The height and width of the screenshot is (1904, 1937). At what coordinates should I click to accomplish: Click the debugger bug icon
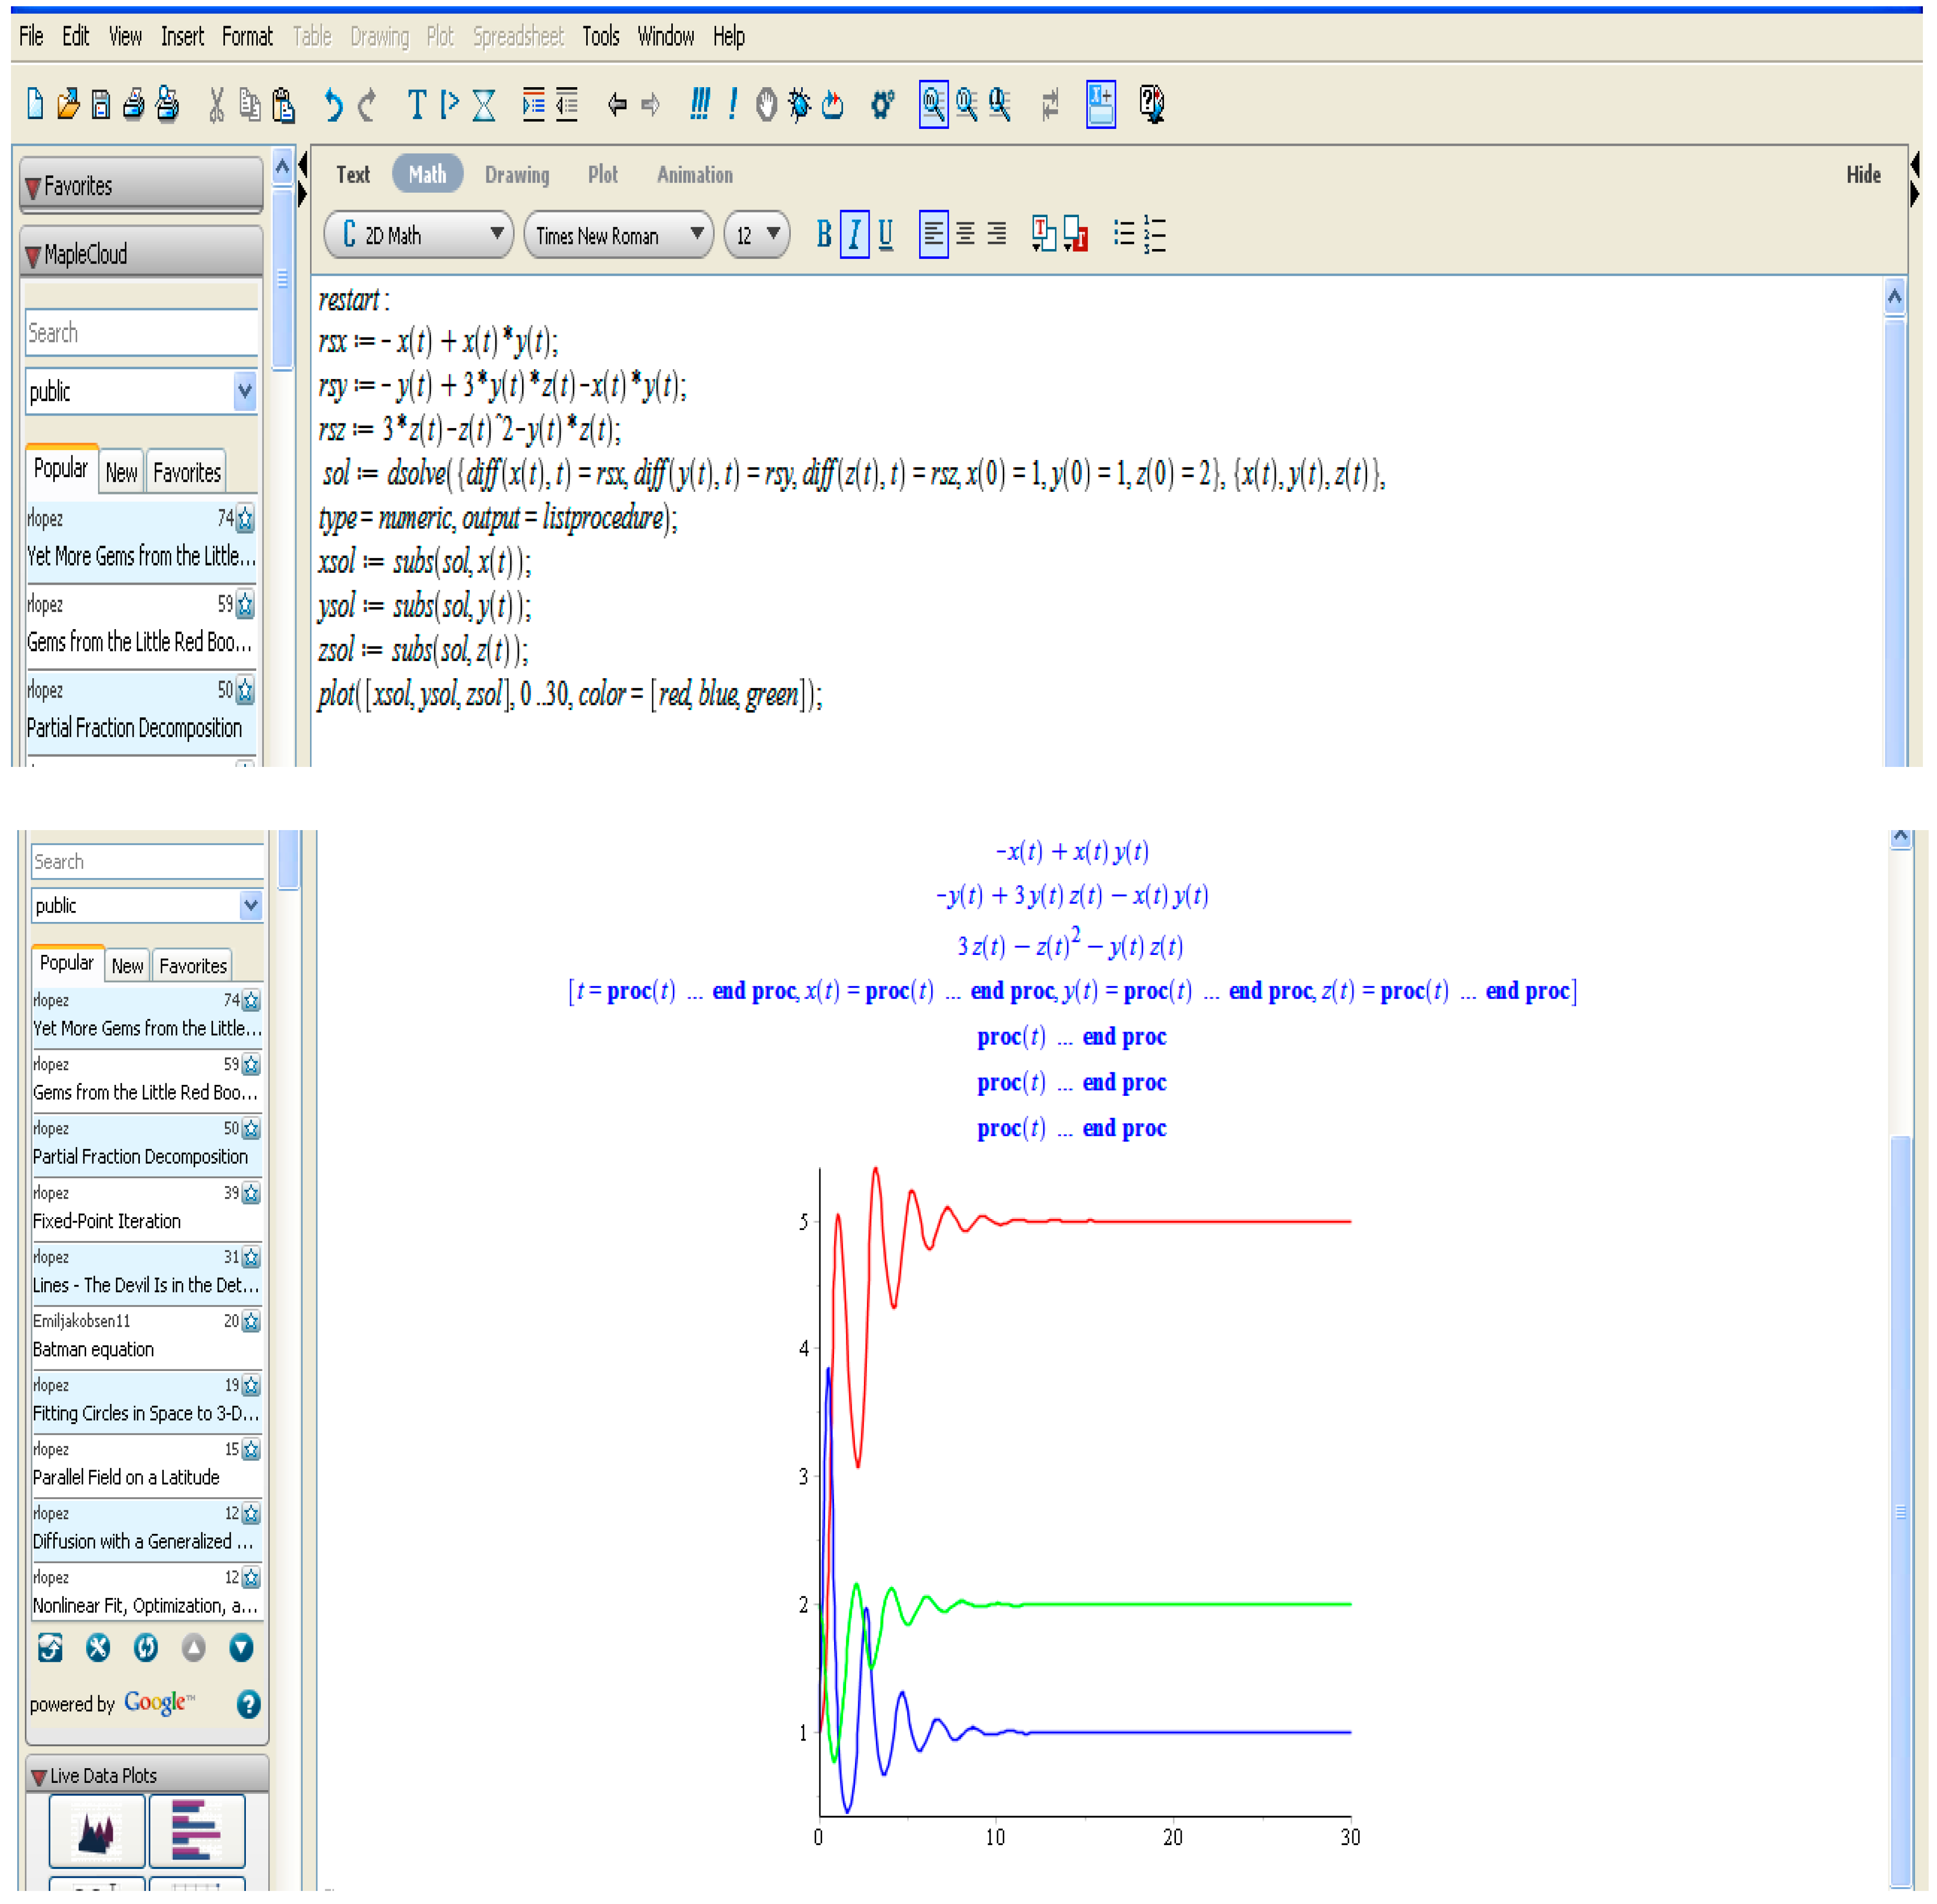pyautogui.click(x=799, y=104)
